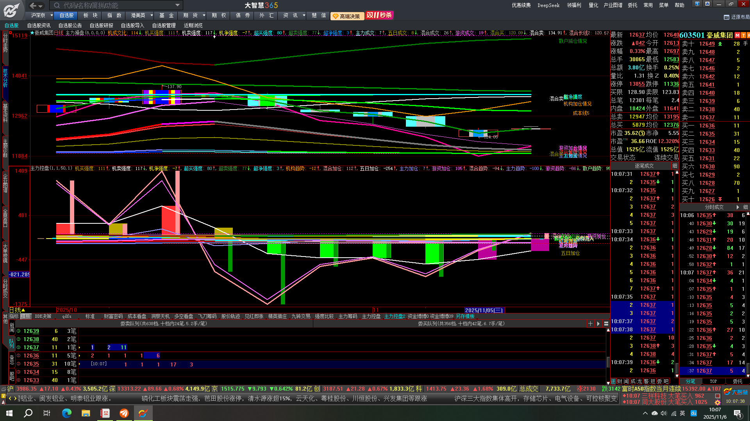Image resolution: width=750 pixels, height=421 pixels.
Task: Expand the 沪深京 dropdown arrow
Action: click(x=52, y=15)
